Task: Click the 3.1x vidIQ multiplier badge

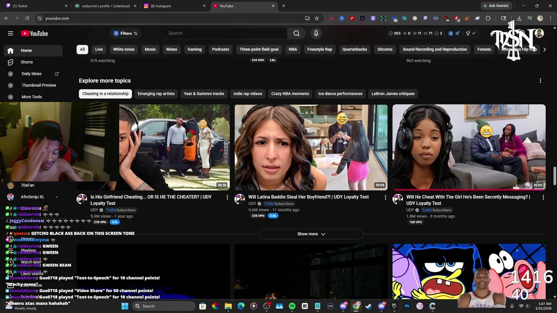Action: point(115,222)
